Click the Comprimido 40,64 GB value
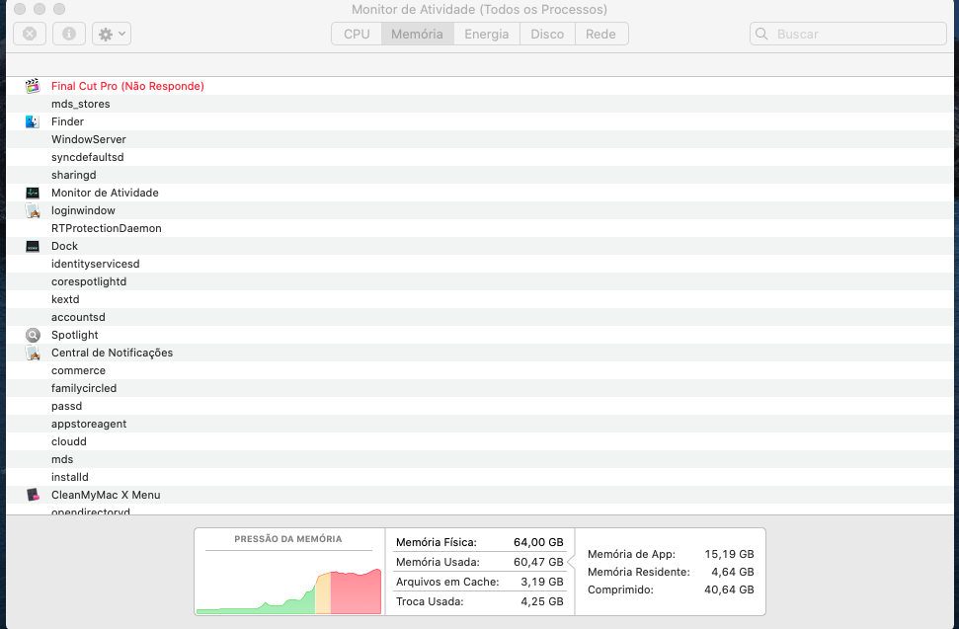959x629 pixels. (x=729, y=590)
